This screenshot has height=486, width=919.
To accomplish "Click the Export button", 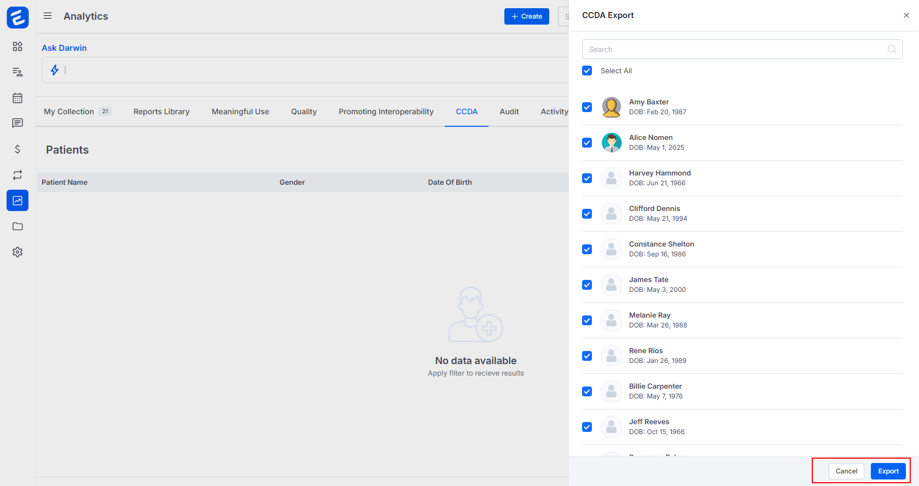I will tap(888, 471).
